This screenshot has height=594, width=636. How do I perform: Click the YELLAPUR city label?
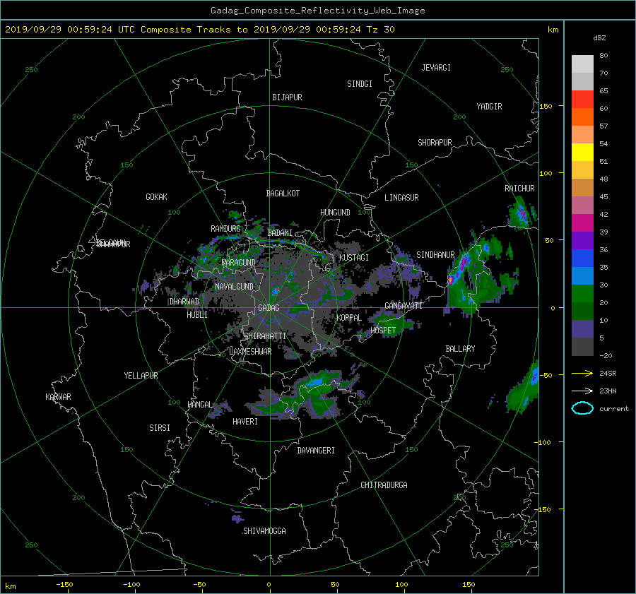click(x=141, y=376)
